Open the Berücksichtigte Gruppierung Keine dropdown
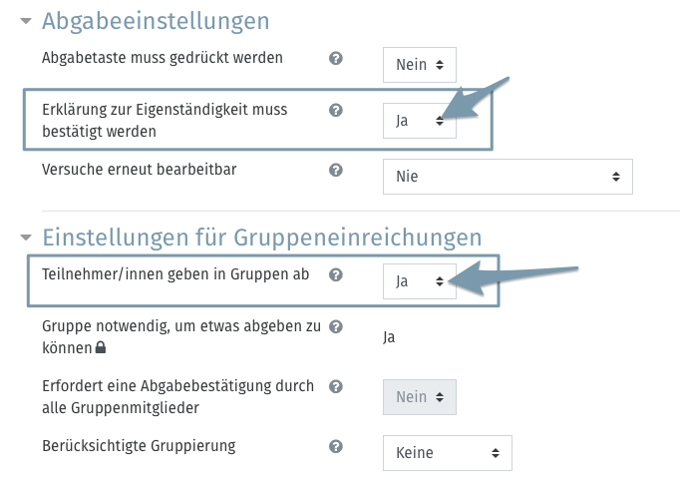The width and height of the screenshot is (680, 485). [x=447, y=453]
